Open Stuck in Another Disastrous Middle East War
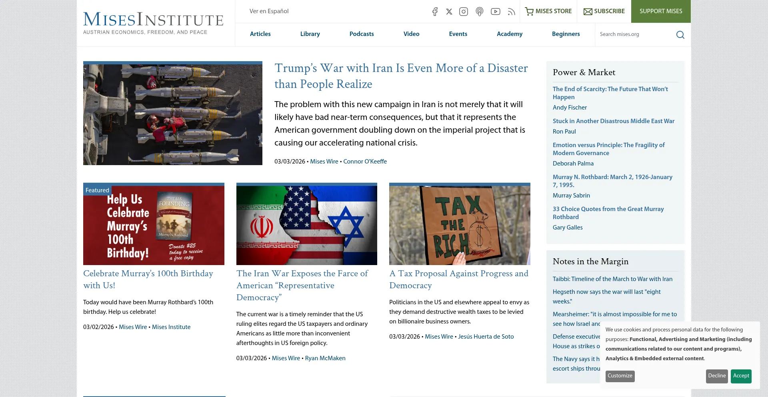768x397 pixels. click(614, 121)
